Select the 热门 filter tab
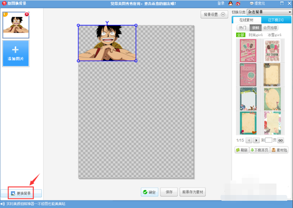Viewport: 293px width, 208px height. [x=243, y=28]
